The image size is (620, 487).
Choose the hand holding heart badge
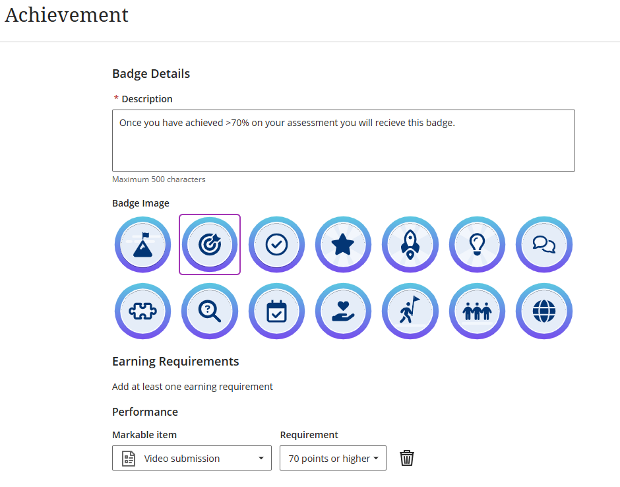tap(343, 311)
